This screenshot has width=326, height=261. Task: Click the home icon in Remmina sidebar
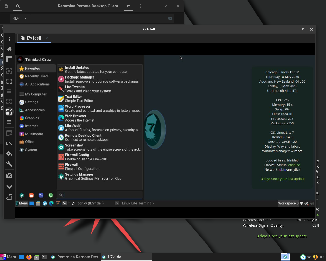[x=9, y=49]
